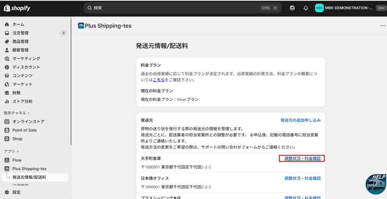
Task: Open the sidekick assistant icon in top bar
Action: pos(292,8)
